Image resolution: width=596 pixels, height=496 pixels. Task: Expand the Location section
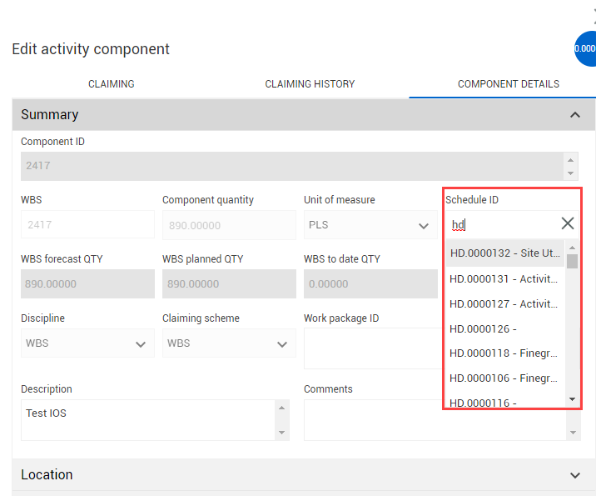click(575, 475)
